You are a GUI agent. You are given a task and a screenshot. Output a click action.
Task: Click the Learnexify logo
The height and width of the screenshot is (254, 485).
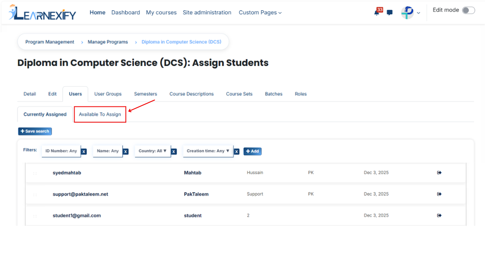[x=42, y=13]
